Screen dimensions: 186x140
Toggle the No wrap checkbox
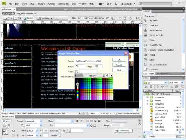point(60,131)
